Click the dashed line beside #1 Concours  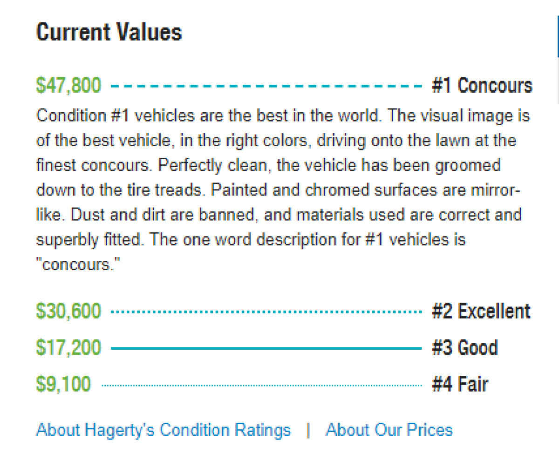click(266, 86)
